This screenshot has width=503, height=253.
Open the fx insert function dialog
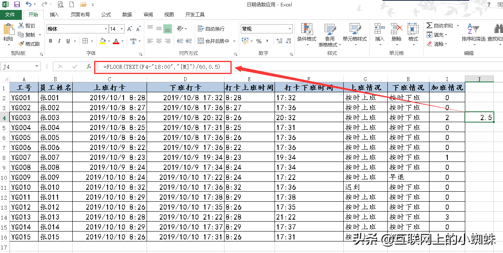point(89,67)
